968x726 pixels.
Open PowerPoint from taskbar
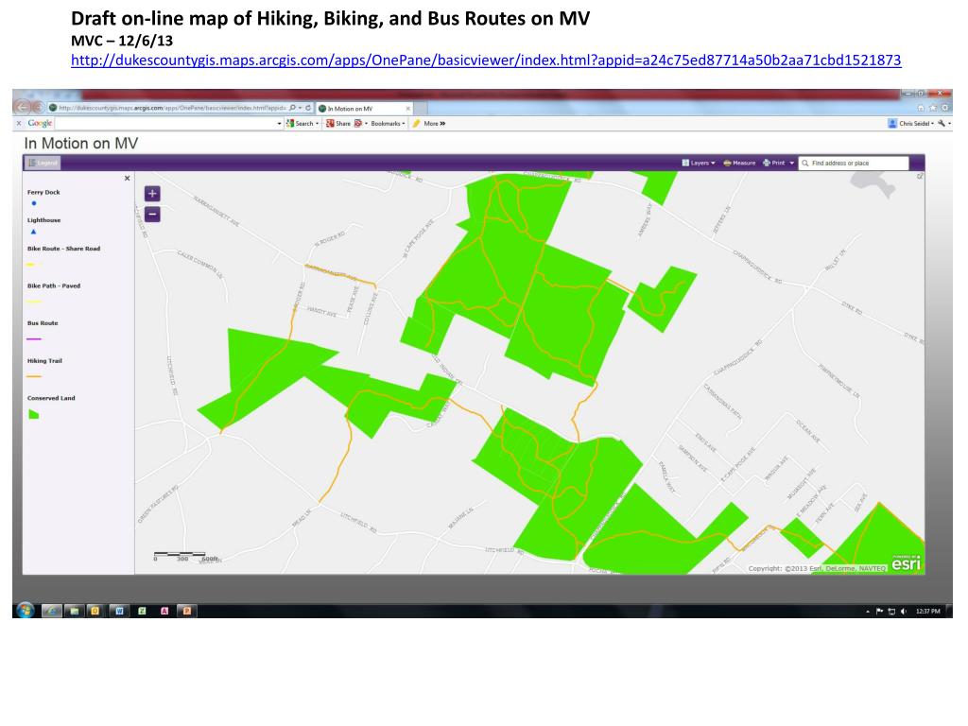[x=186, y=611]
